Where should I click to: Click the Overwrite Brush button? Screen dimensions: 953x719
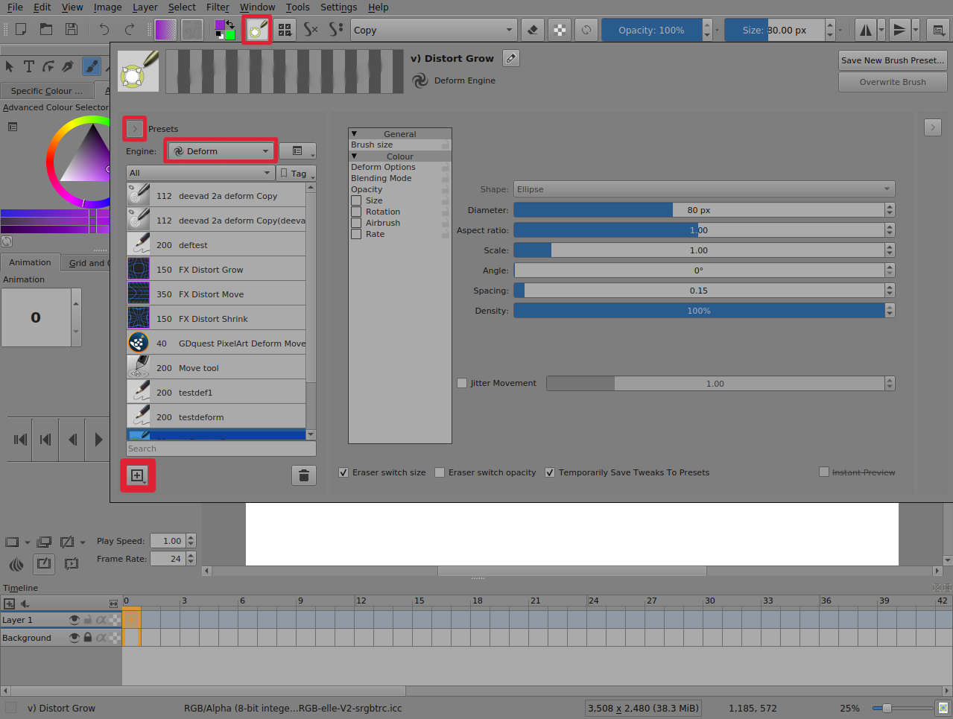[x=892, y=82]
